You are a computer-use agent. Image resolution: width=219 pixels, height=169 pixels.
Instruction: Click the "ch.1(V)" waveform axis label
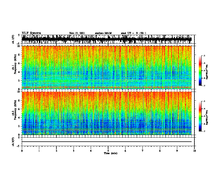pyautogui.click(x=13, y=39)
